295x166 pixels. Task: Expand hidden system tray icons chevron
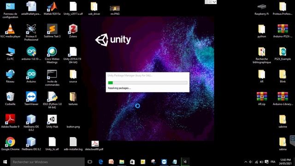[246, 162]
